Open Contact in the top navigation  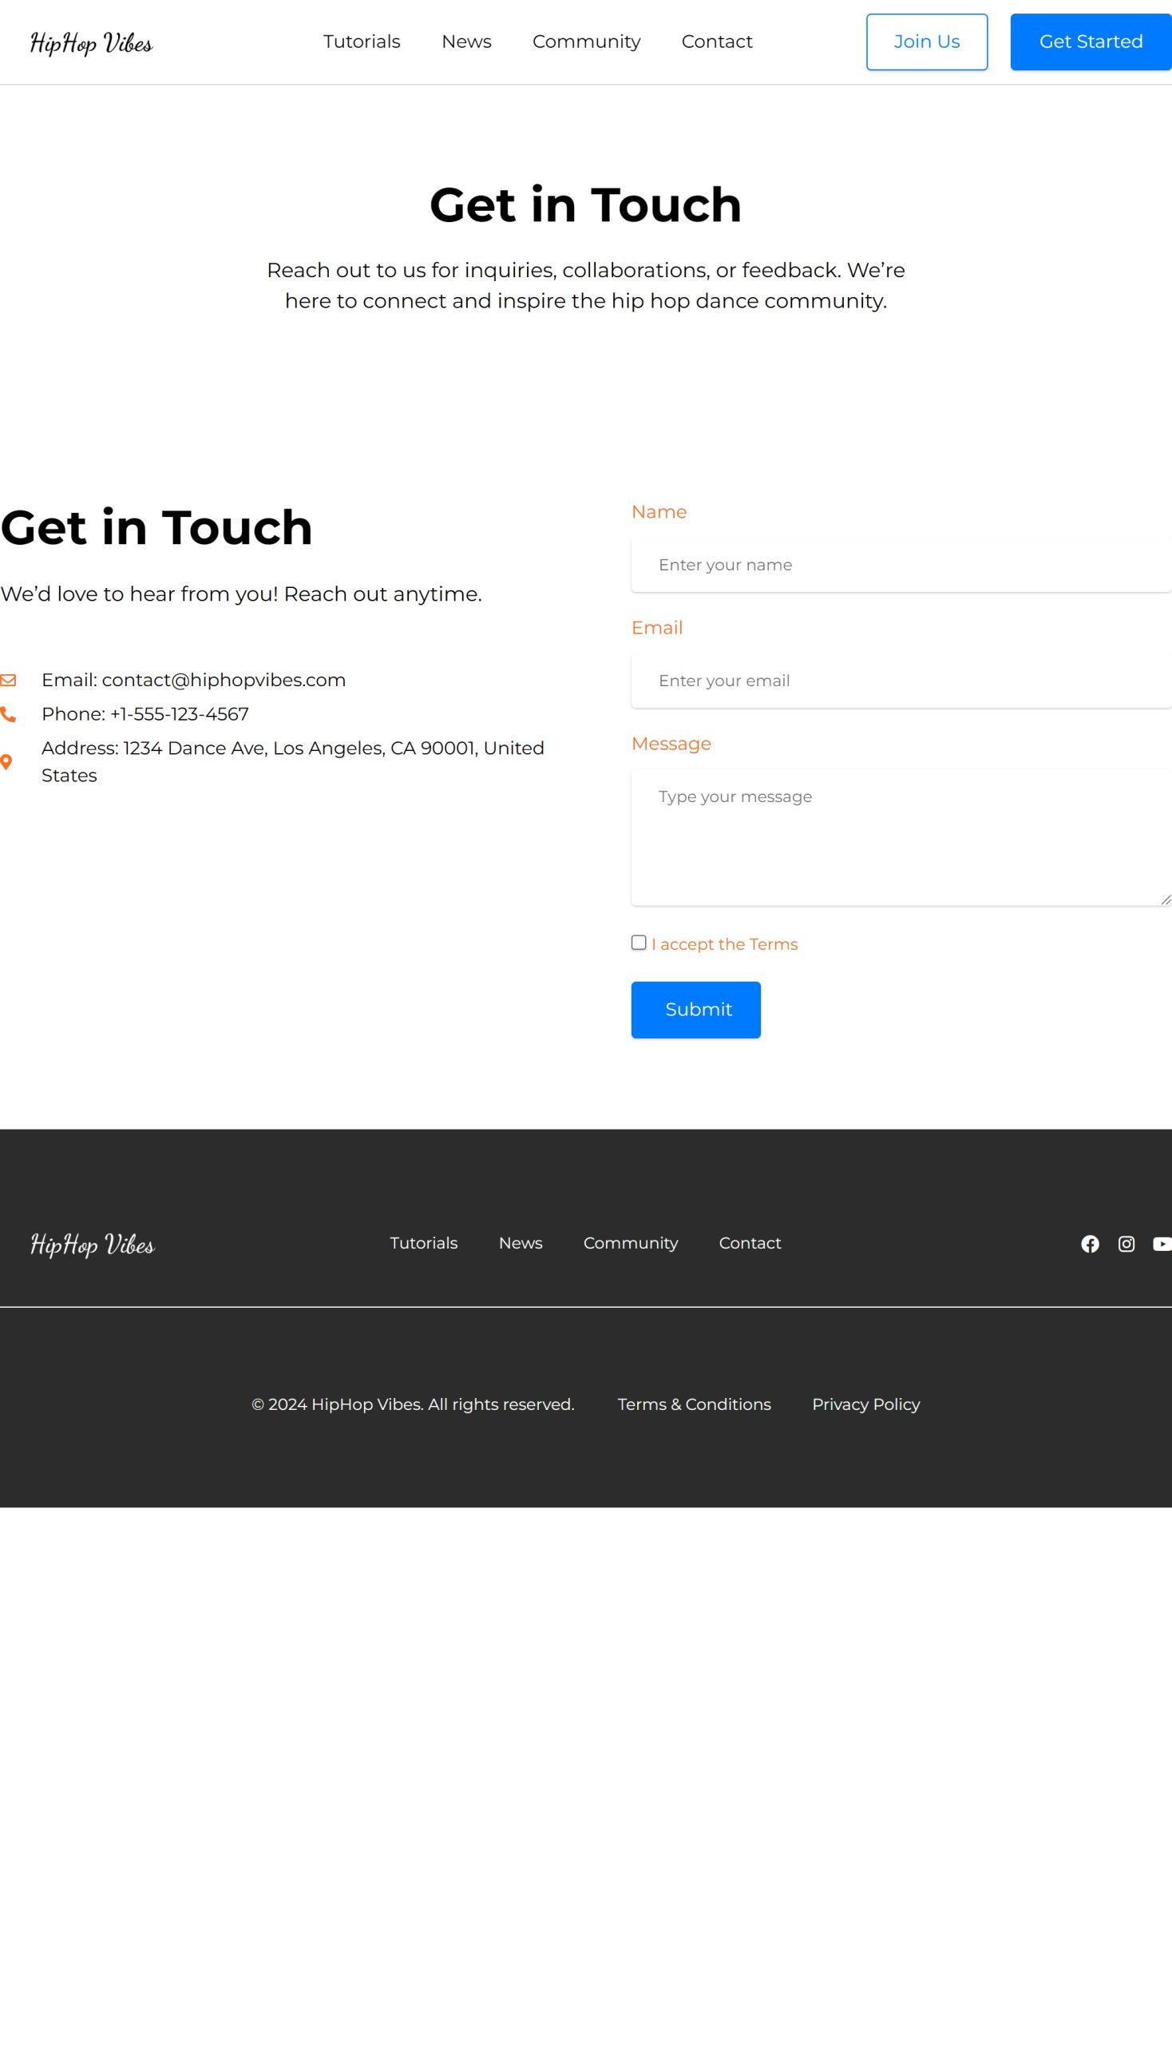click(716, 42)
